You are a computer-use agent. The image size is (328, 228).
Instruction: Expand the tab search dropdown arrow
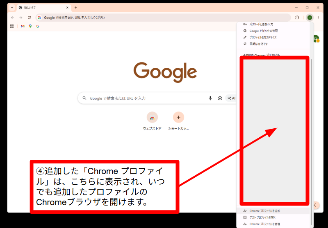tap(12, 7)
